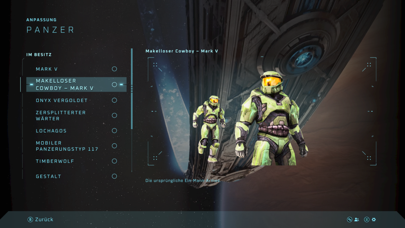Go back with the Zurück label
Viewport: 405px width, 228px height.
pos(44,219)
